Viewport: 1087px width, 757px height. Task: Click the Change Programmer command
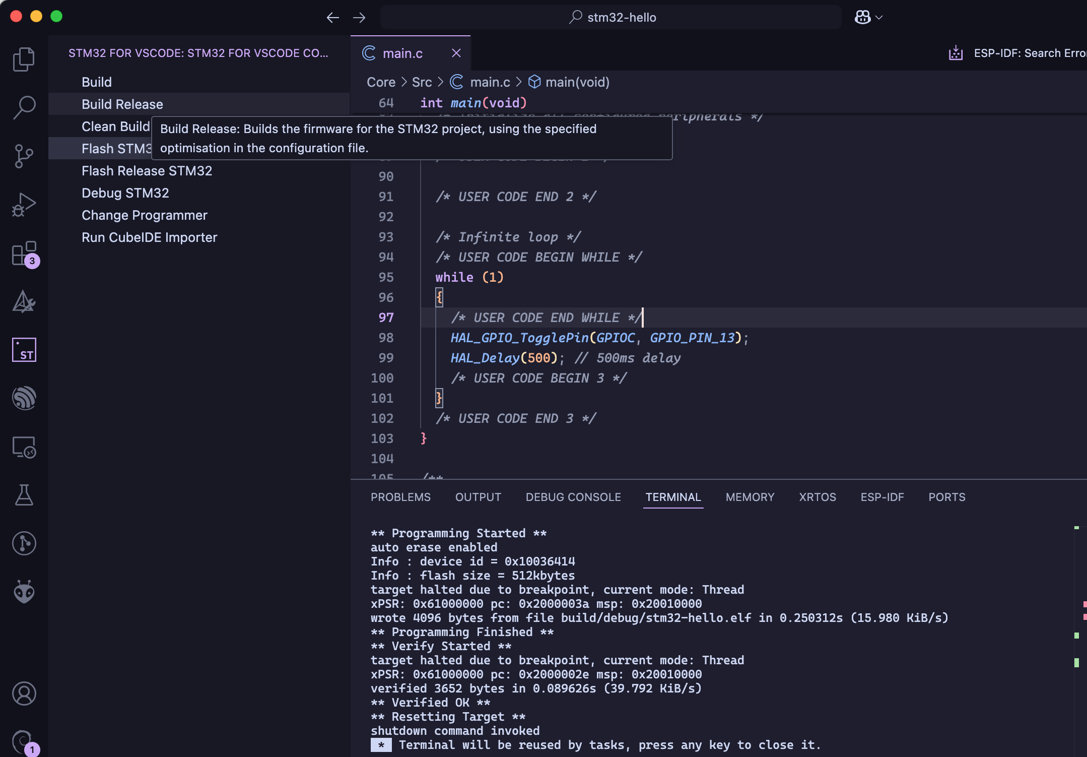(144, 215)
